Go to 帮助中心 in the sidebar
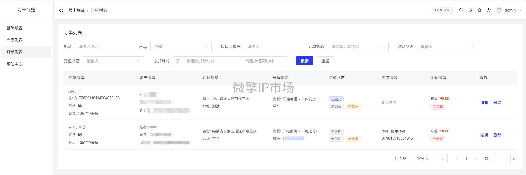This screenshot has height=175, width=526. tap(15, 64)
